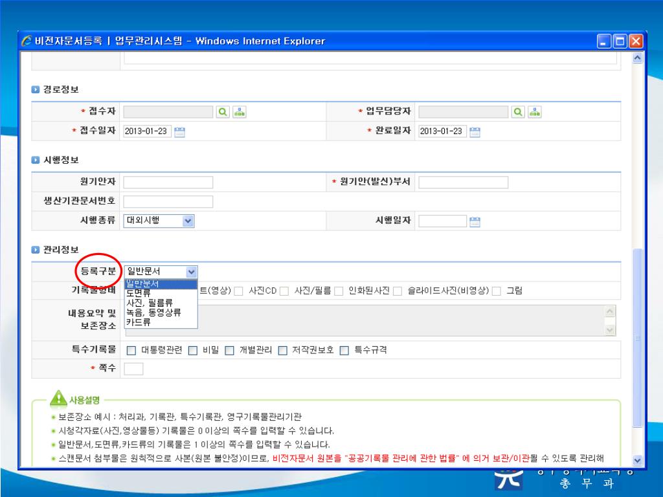
Task: Click the 원기안자 text input field
Action: (168, 182)
